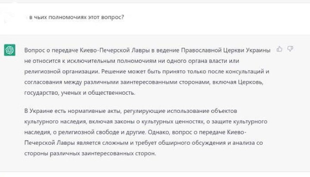This screenshot has height=177, width=310.
Task: Click the line beginning 'не относится к исключительным'
Action: tap(132, 61)
